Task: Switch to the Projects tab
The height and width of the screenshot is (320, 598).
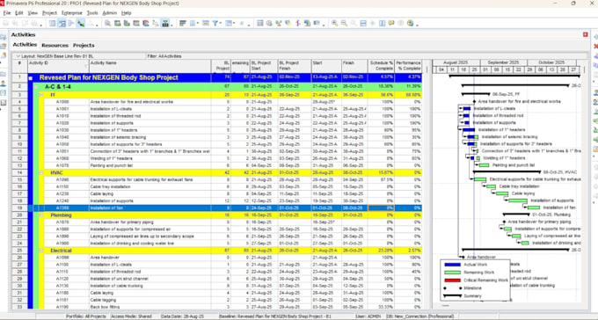Action: click(84, 45)
